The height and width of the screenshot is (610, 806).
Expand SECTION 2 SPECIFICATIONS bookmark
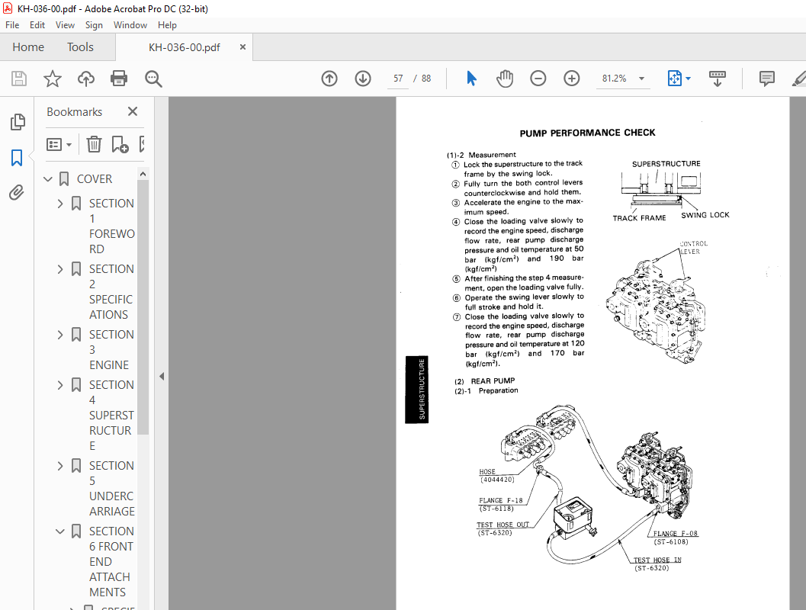(x=60, y=269)
